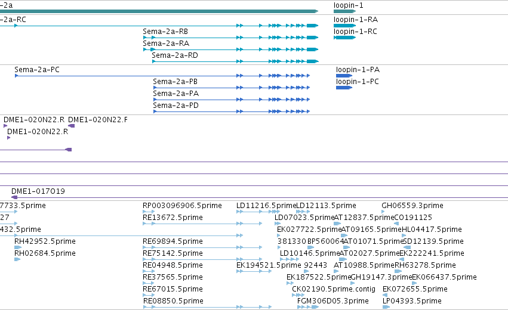The image size is (508, 310).
Task: Select EST LD11216.5prime
Action: pos(258,212)
